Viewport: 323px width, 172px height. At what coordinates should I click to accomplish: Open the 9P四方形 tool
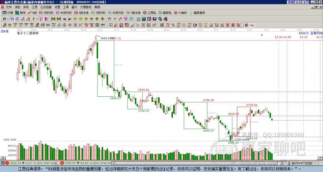click(64, 13)
